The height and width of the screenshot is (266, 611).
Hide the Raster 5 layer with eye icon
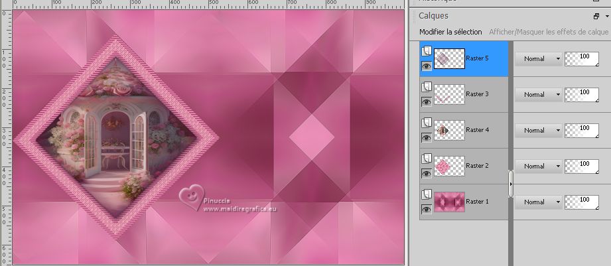pos(427,66)
